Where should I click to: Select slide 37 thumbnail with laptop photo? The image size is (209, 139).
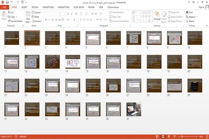click(134, 109)
